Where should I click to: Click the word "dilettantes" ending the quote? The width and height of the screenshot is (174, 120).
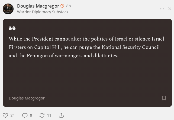point(105,56)
